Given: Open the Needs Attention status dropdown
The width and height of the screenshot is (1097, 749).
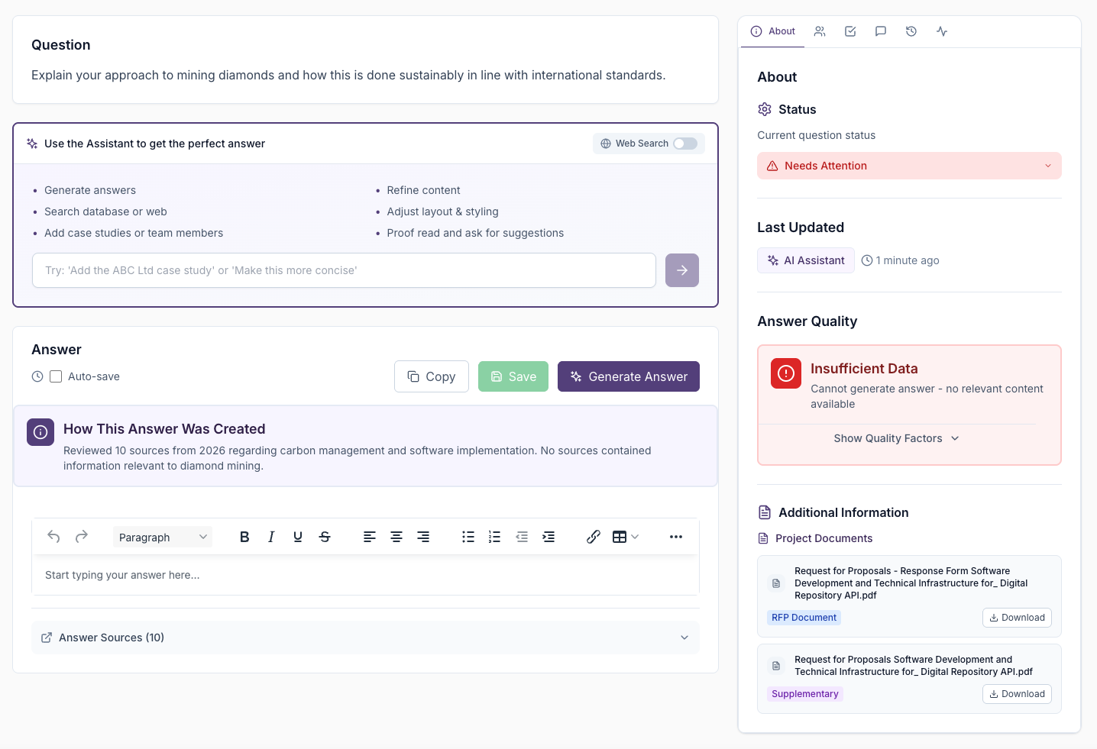Looking at the screenshot, I should click(909, 166).
